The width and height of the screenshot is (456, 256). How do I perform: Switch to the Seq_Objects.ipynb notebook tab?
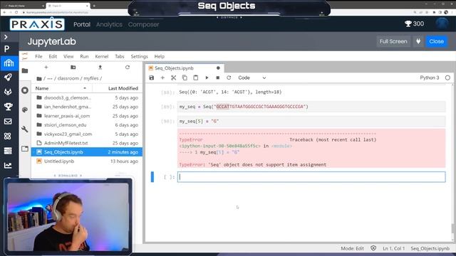174,68
